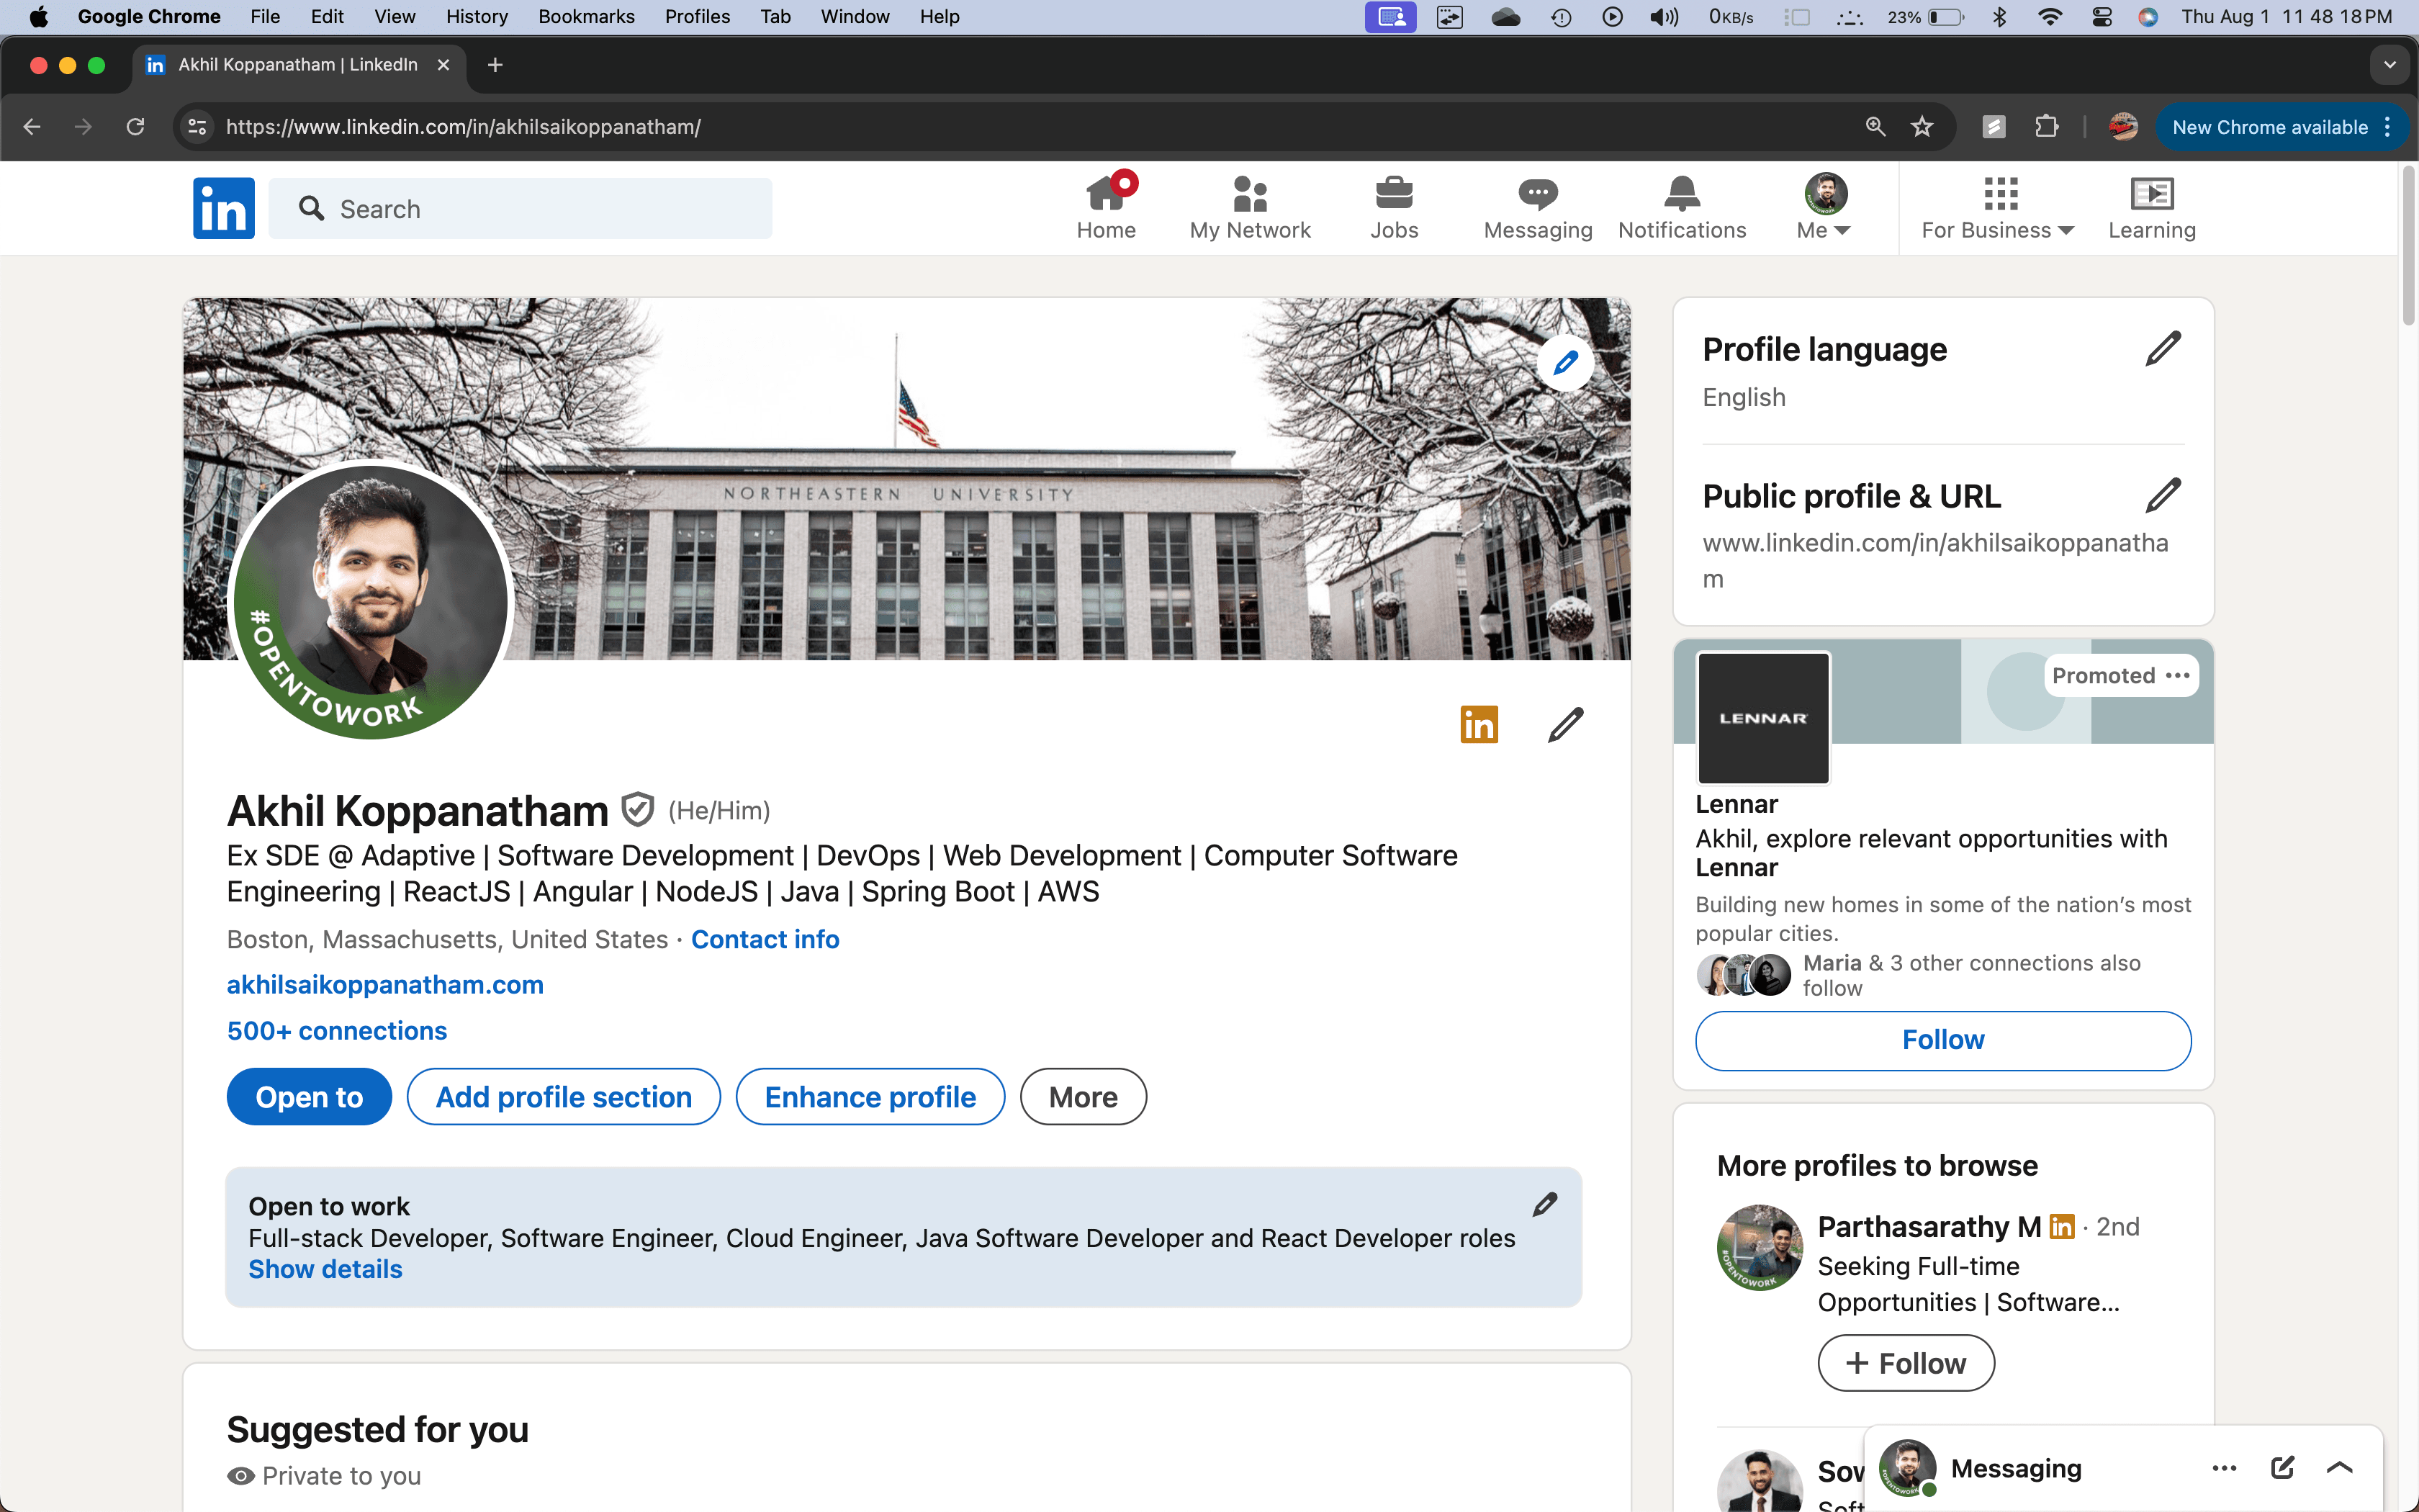Follow Parthasarathy M profile
Viewport: 2419px width, 1512px height.
[x=1905, y=1363]
